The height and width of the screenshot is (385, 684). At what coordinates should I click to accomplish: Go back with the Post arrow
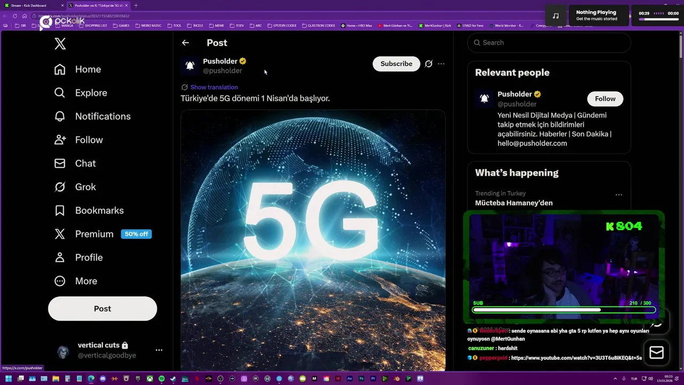click(185, 43)
